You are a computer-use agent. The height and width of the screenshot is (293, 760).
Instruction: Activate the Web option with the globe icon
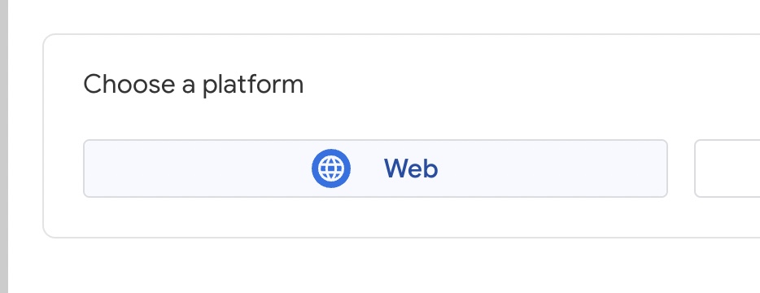click(375, 168)
